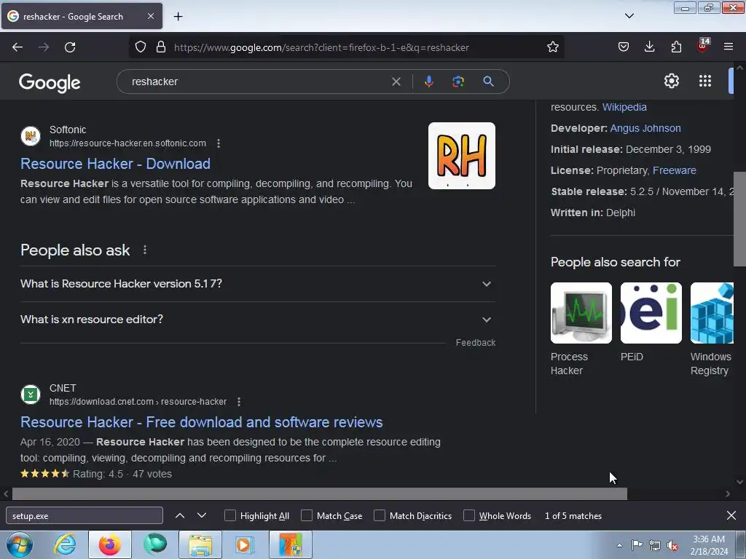Open the Windows Registry related search

pyautogui.click(x=712, y=330)
